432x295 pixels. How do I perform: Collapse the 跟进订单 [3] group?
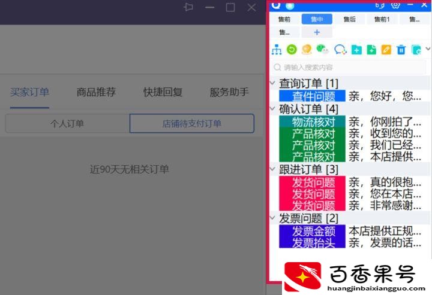point(273,169)
